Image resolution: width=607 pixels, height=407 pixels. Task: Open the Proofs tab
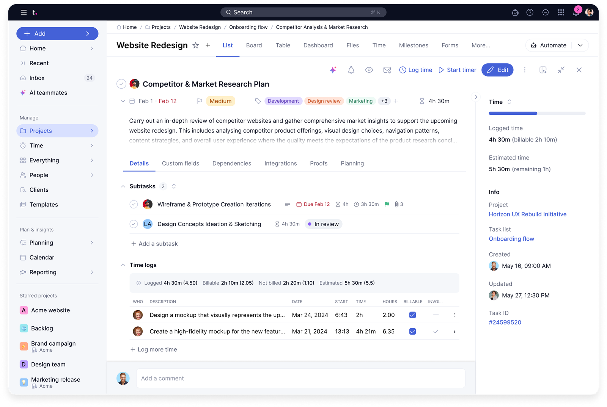pos(319,164)
